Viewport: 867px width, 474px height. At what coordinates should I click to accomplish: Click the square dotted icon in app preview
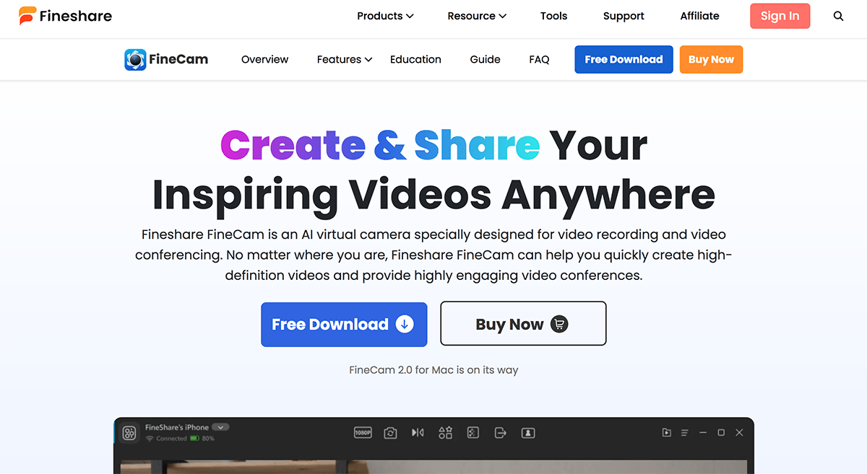pyautogui.click(x=473, y=433)
